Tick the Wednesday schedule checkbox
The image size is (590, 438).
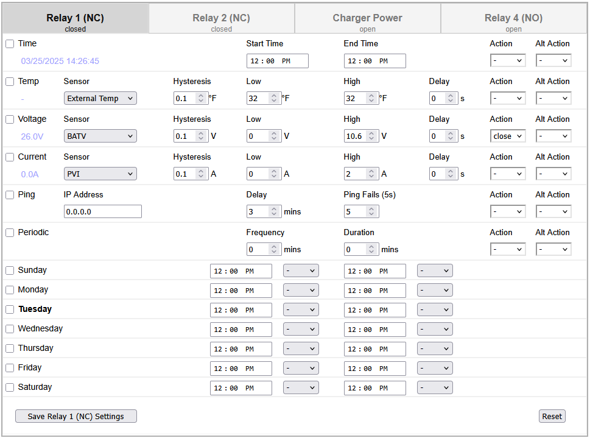coord(10,329)
